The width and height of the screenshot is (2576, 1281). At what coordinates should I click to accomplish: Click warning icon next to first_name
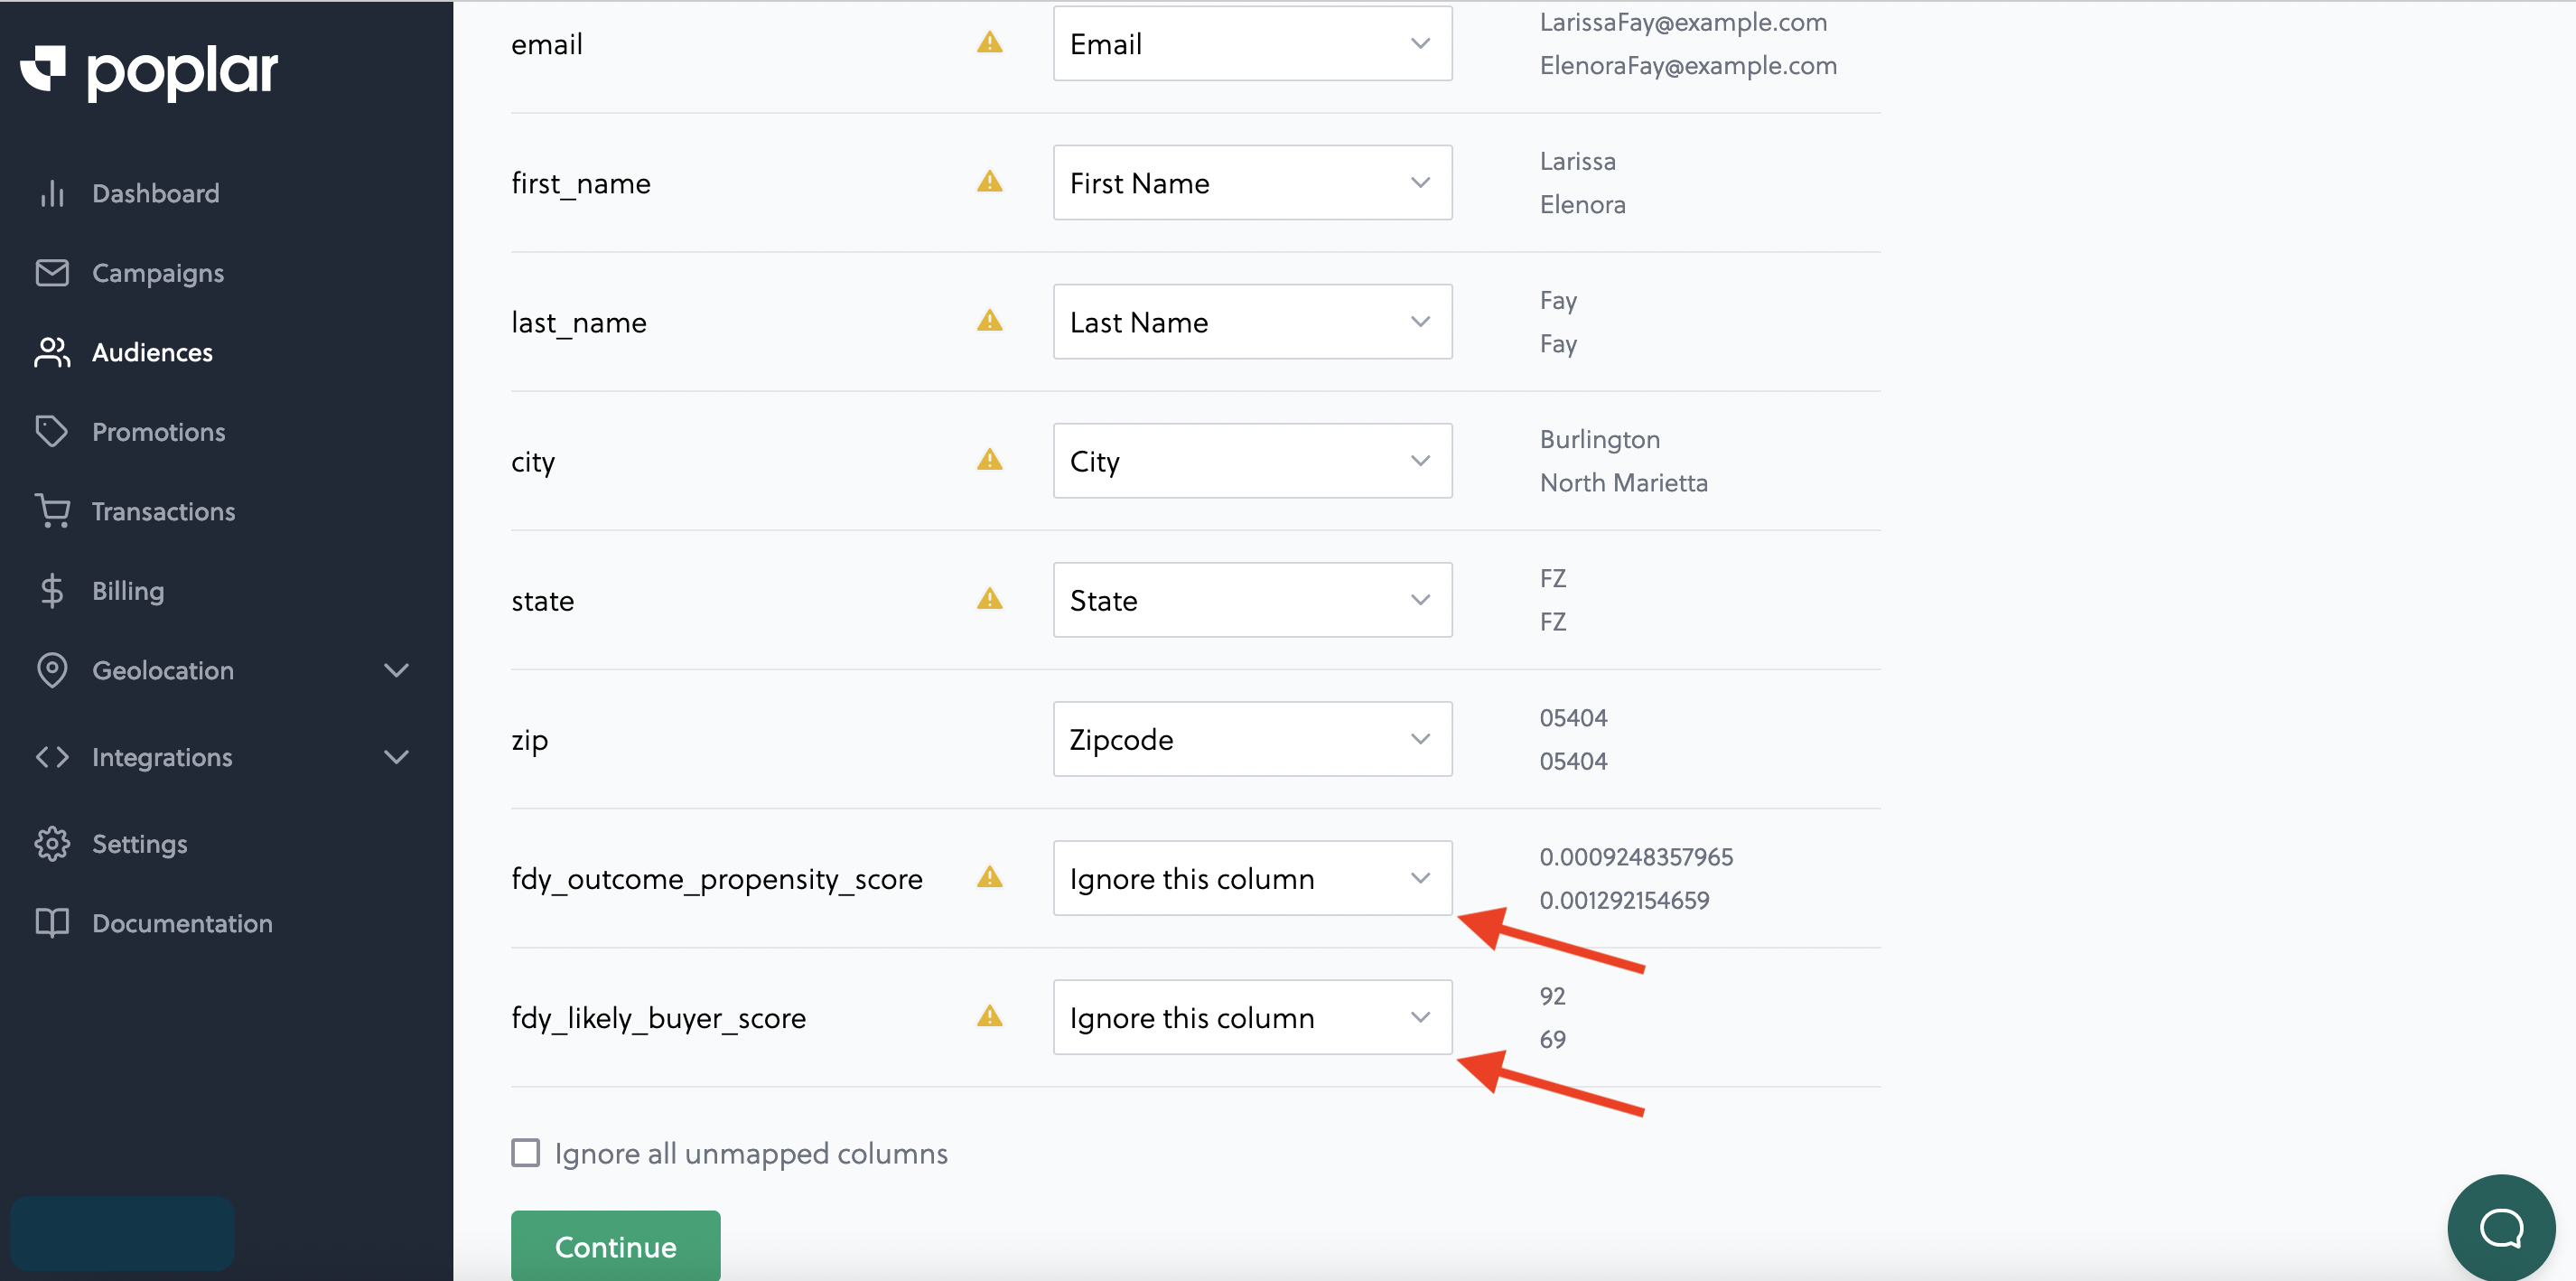989,181
